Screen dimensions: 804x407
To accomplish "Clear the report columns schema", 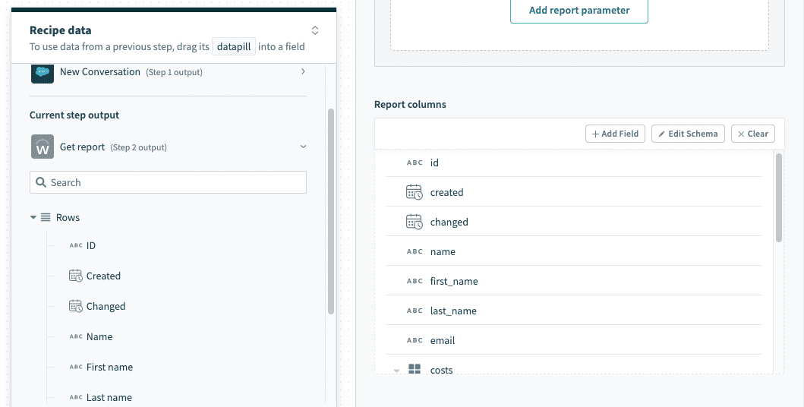I will coord(752,134).
